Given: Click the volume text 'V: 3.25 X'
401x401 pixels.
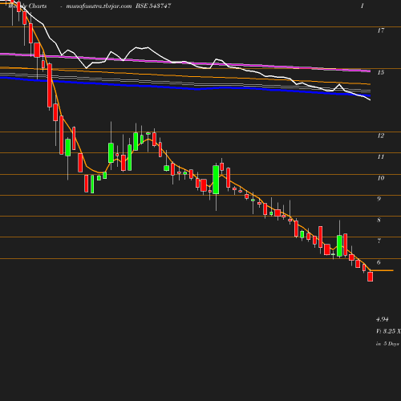Looking at the screenshot, I should [x=388, y=331].
